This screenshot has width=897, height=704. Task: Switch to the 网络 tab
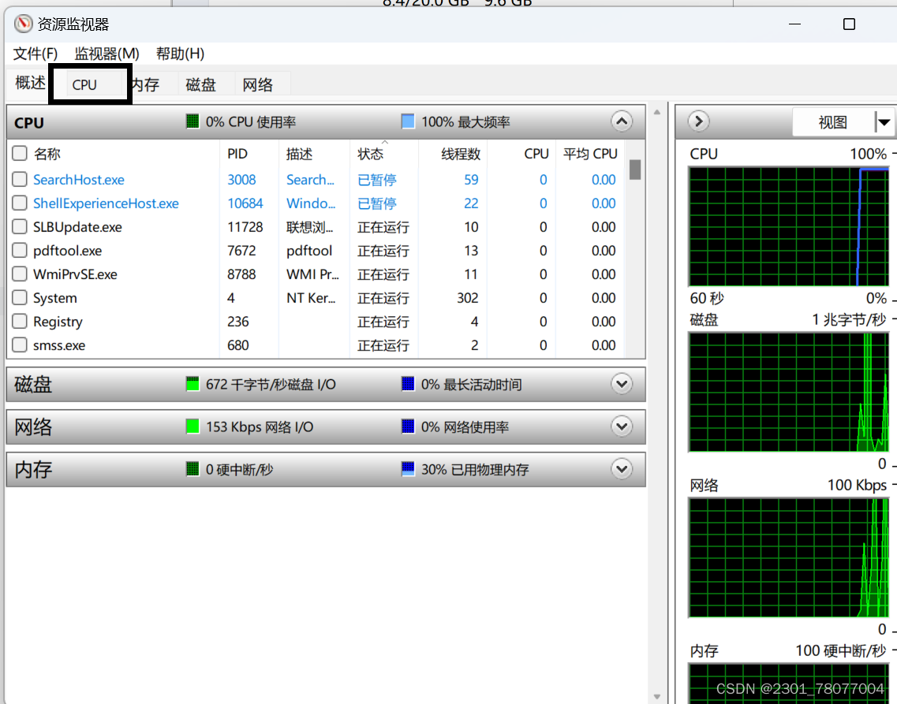tap(258, 84)
